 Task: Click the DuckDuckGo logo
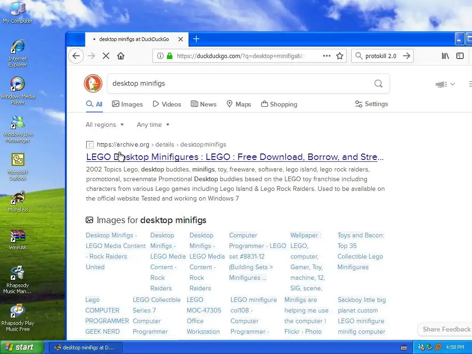[x=93, y=83]
